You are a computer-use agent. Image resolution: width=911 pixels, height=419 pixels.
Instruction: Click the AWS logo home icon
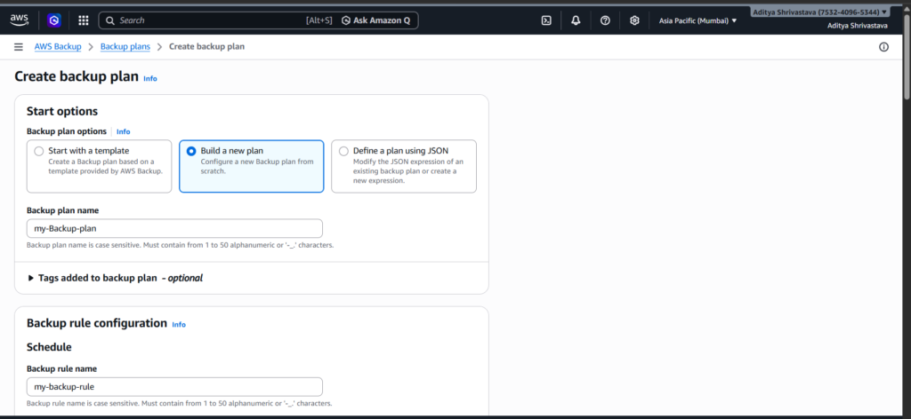coord(20,20)
